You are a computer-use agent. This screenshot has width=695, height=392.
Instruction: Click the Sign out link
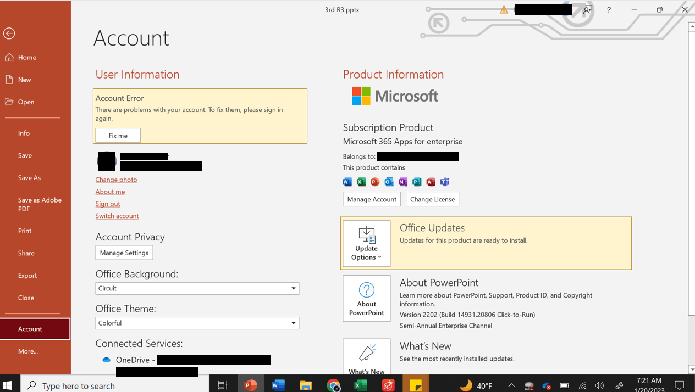107,204
